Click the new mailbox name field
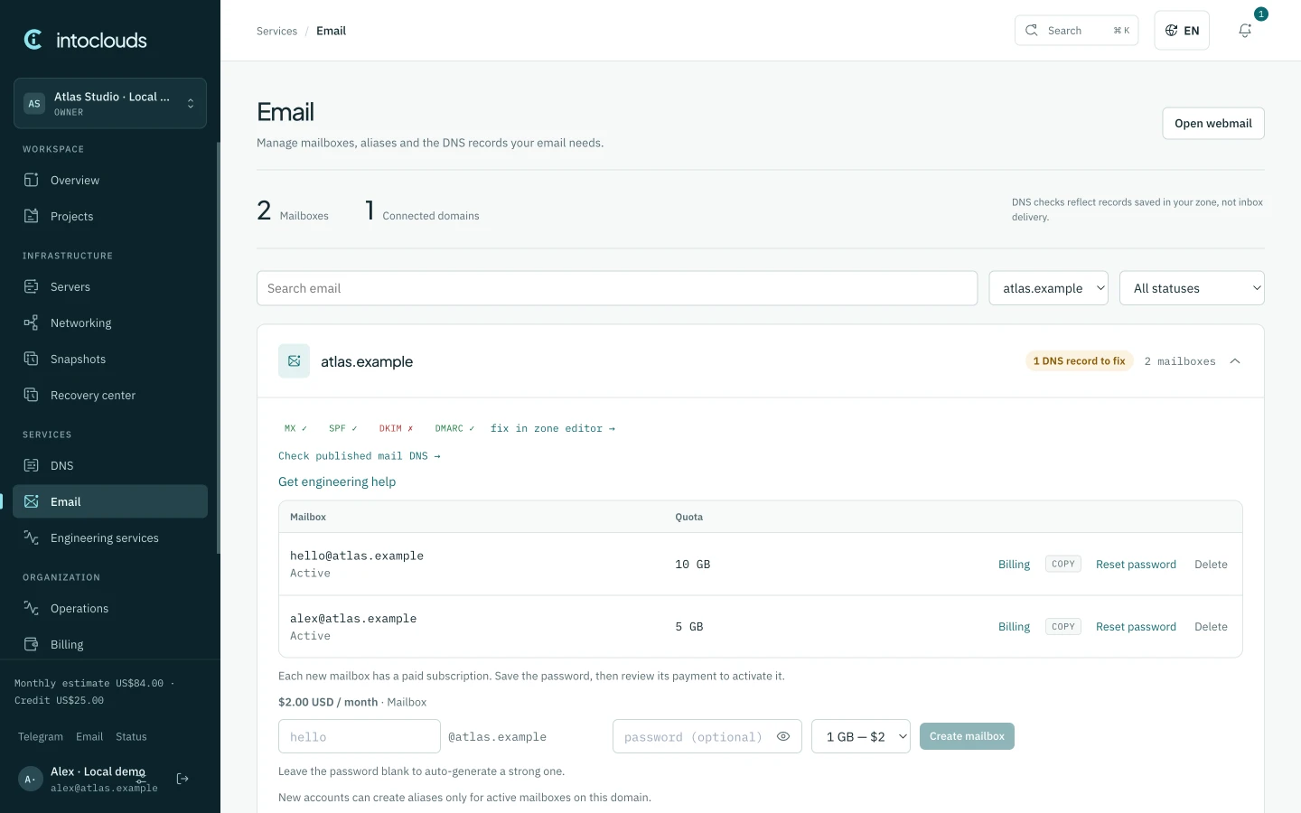1301x813 pixels. [x=360, y=737]
